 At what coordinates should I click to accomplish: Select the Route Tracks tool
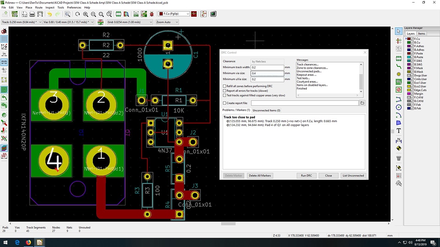point(399,67)
